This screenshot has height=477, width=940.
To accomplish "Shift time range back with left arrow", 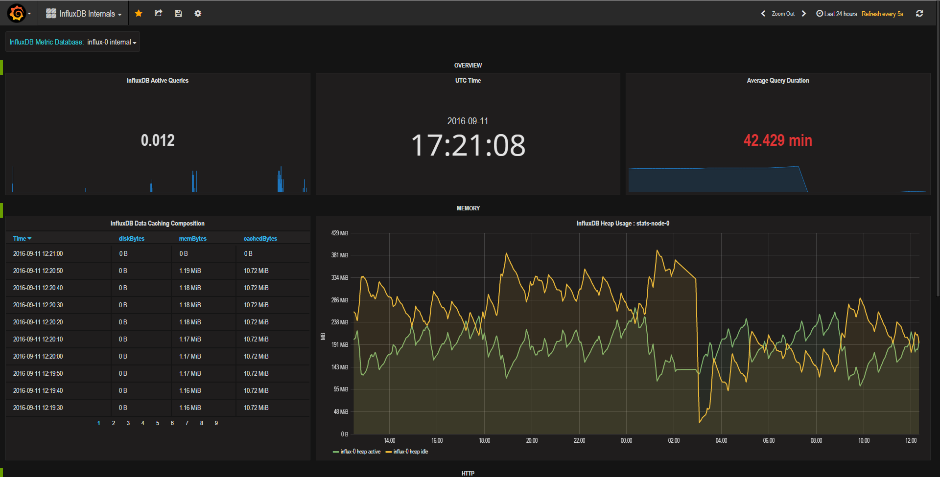I will [763, 14].
